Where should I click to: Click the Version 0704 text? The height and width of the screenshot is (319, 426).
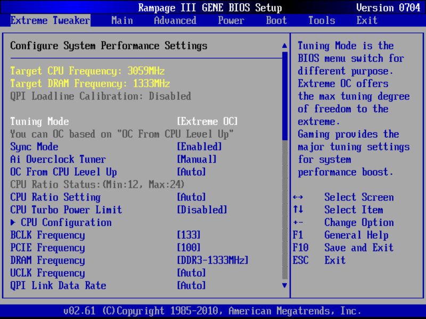388,7
